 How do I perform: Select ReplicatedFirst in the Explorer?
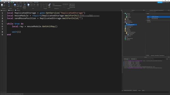[x=129, y=21]
